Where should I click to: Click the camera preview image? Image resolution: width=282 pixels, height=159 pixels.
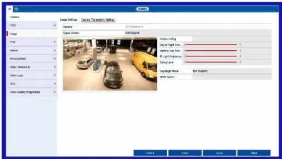pyautogui.click(x=110, y=64)
